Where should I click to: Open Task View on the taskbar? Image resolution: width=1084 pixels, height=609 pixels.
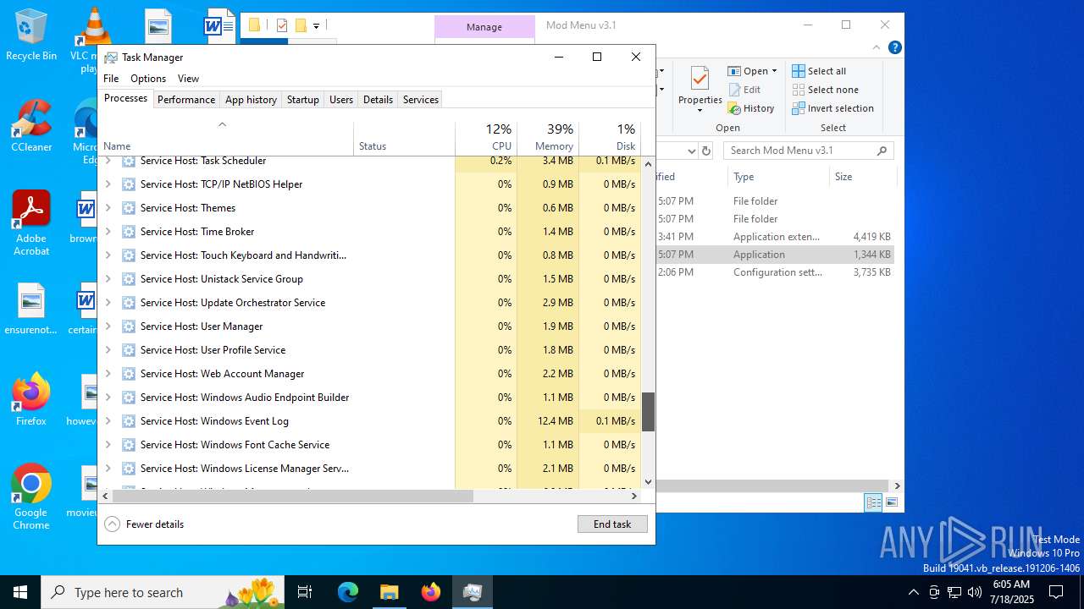pos(305,592)
